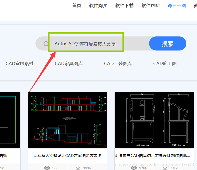Browse the CAD工装图库 category
Image resolution: width=197 pixels, height=170 pixels.
(x=118, y=64)
